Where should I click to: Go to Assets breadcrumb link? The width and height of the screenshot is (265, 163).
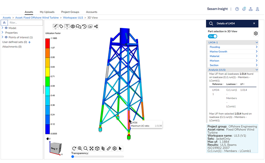click(7, 18)
